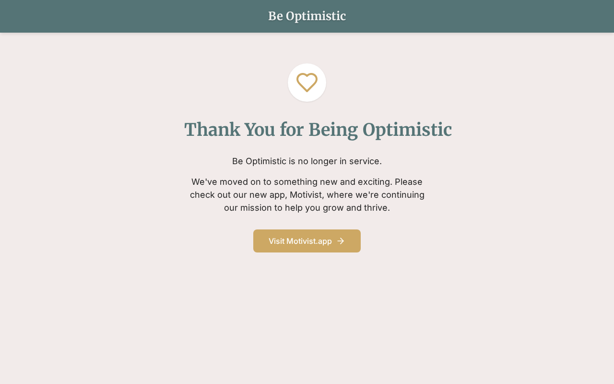Click the word 'Be' in the header bar
614x384 pixels.
[275, 16]
